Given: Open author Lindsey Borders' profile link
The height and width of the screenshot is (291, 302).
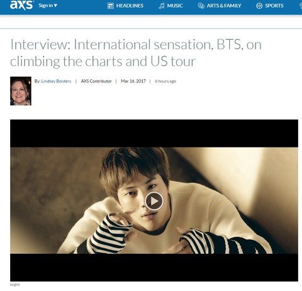Looking at the screenshot, I should [56, 81].
